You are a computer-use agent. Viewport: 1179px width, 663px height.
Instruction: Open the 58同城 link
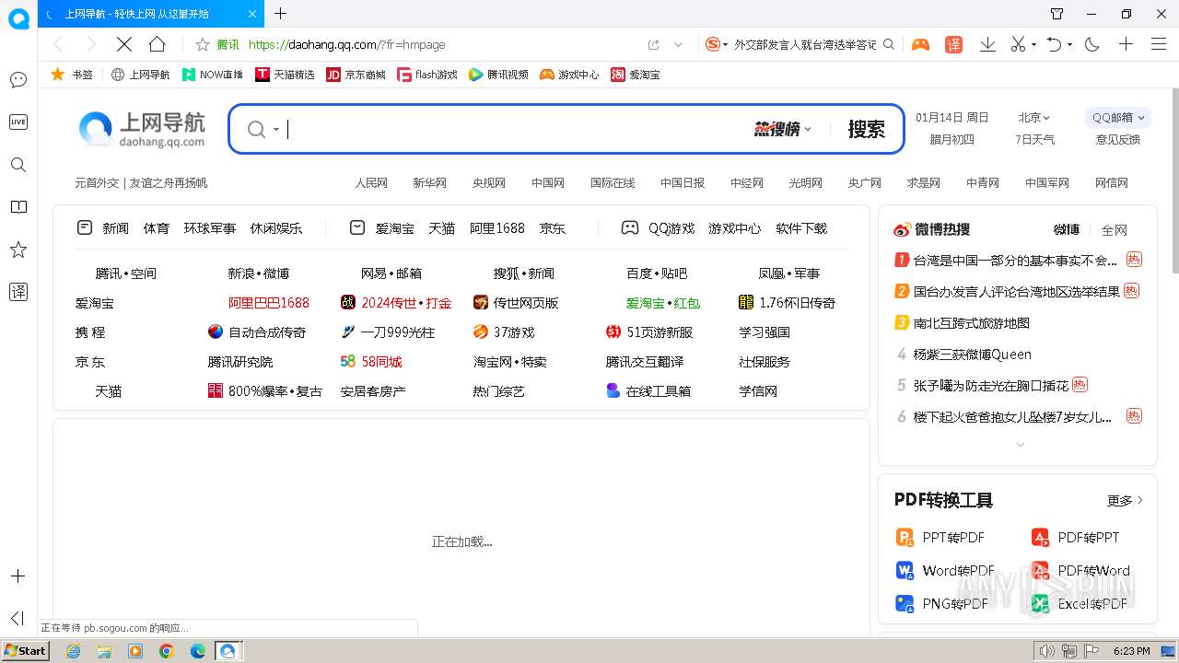coord(371,362)
